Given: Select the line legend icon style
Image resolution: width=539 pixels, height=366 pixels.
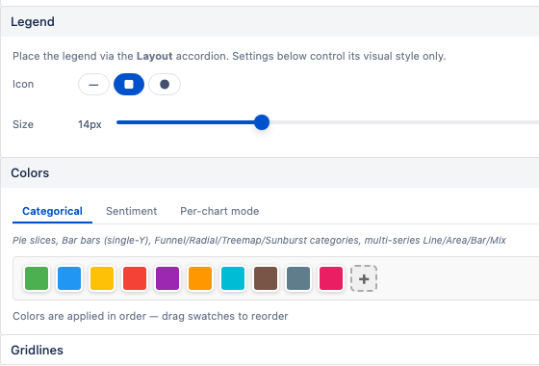Looking at the screenshot, I should point(93,85).
